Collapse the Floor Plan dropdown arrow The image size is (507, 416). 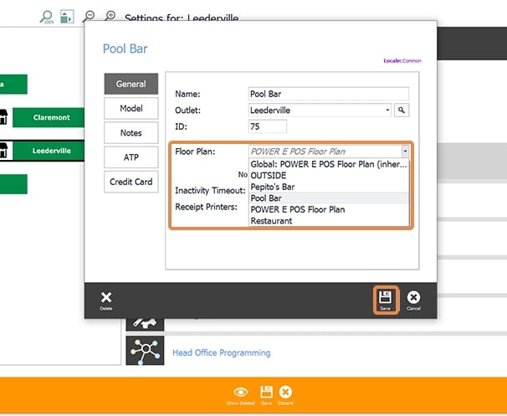coord(405,151)
